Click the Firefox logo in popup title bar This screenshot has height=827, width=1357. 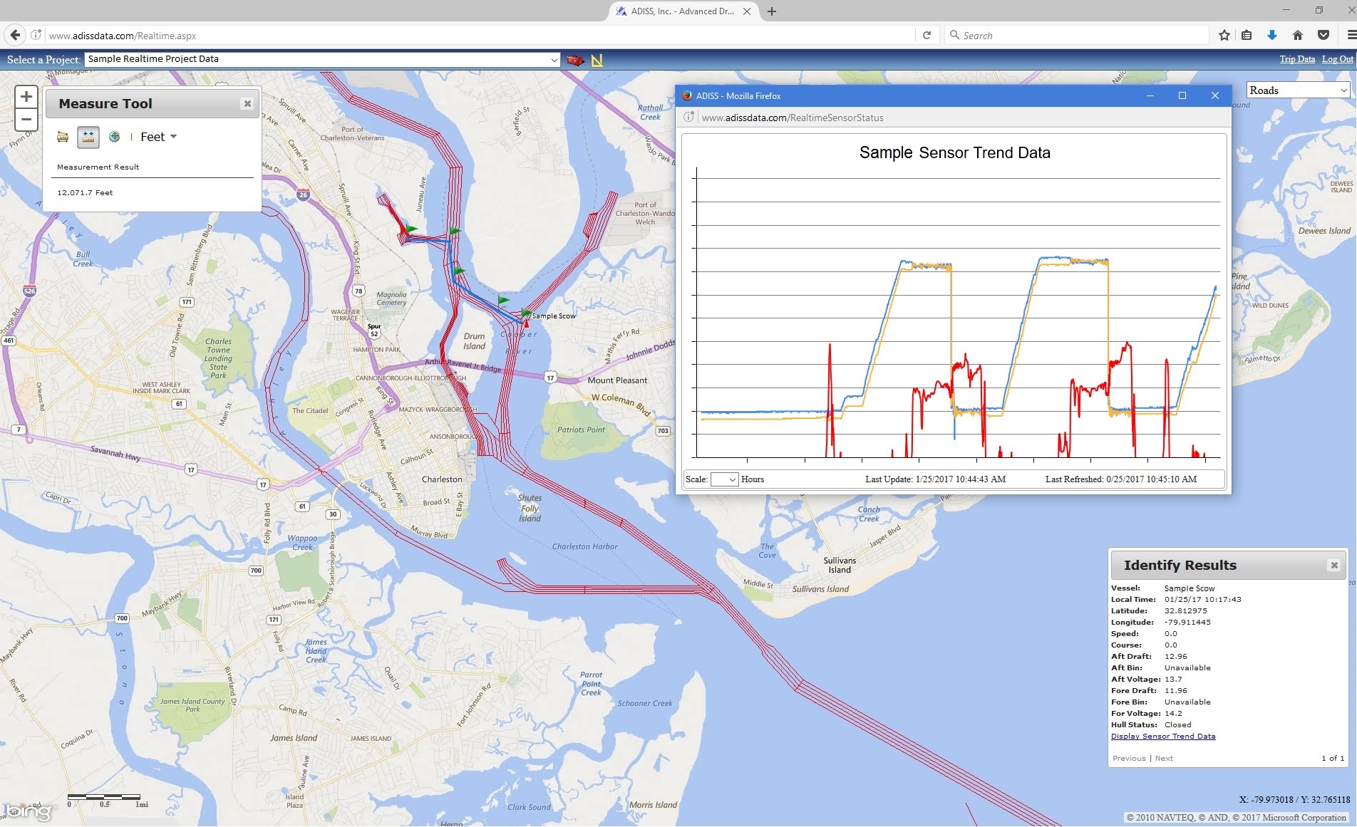[x=687, y=95]
